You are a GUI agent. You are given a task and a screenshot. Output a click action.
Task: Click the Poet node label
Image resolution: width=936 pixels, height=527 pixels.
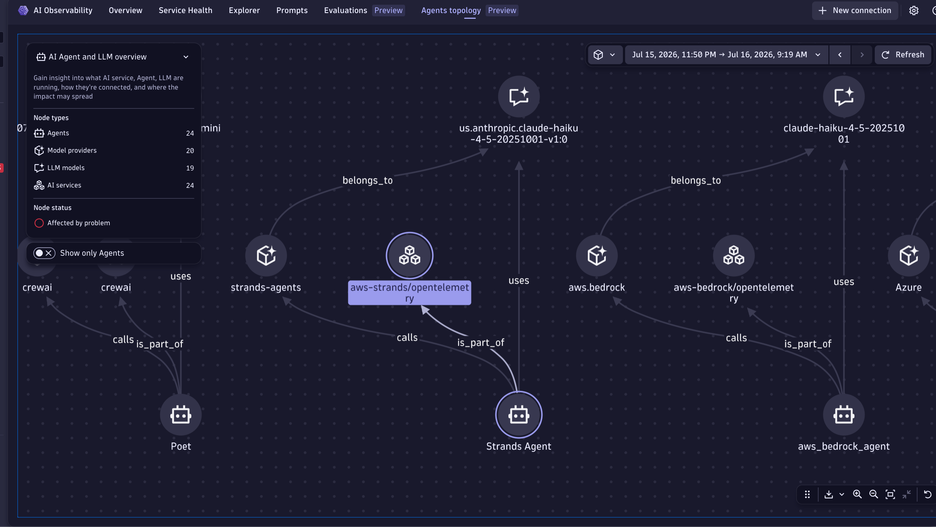coord(180,446)
